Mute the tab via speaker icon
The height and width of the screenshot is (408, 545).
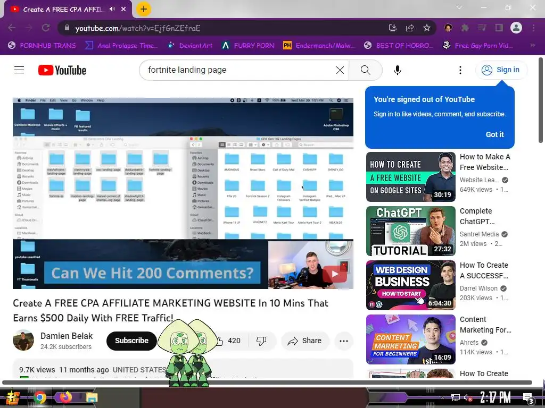coord(112,10)
